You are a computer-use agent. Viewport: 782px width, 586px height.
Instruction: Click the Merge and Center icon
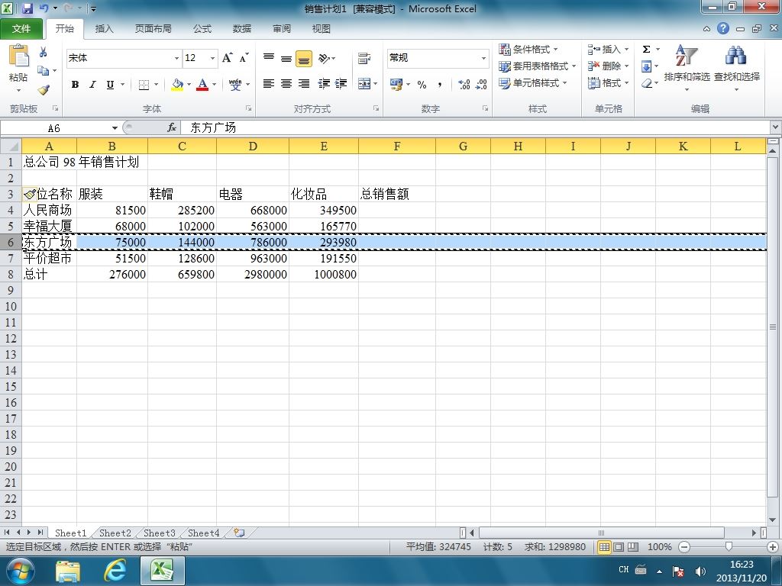coord(364,84)
